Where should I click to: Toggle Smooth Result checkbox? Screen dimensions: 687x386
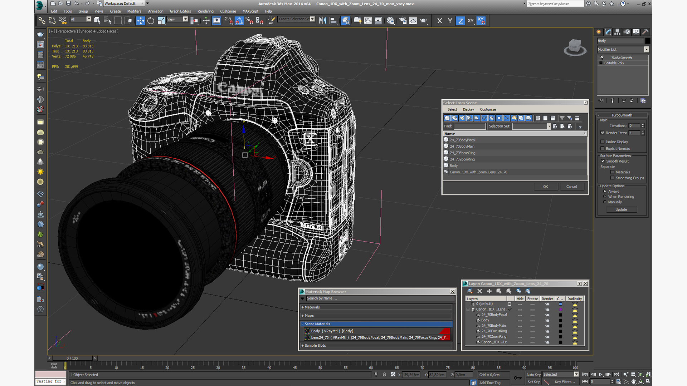pyautogui.click(x=603, y=161)
